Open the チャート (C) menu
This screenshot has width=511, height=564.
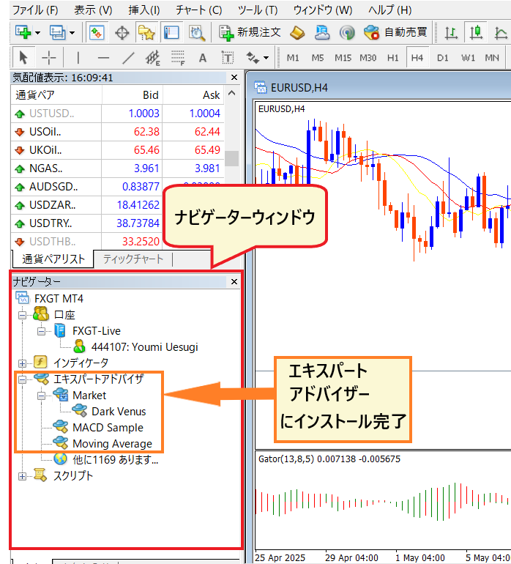(x=198, y=10)
